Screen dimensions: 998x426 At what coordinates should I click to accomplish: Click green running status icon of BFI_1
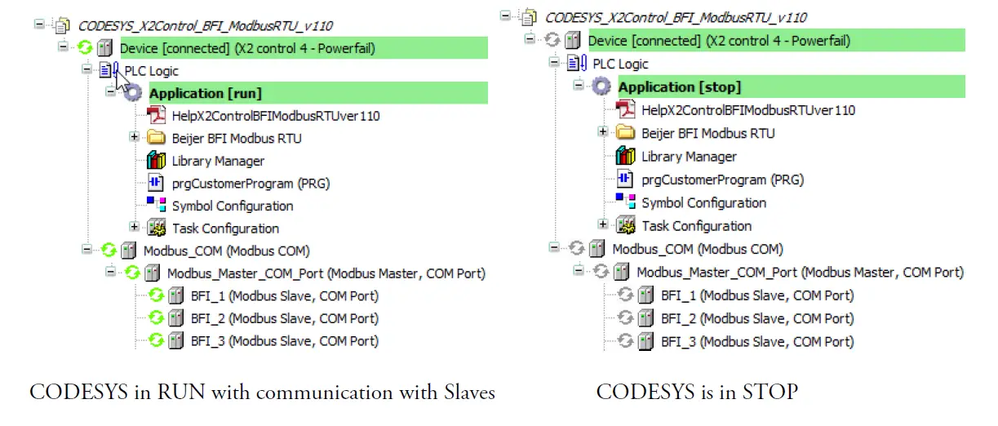click(x=157, y=295)
